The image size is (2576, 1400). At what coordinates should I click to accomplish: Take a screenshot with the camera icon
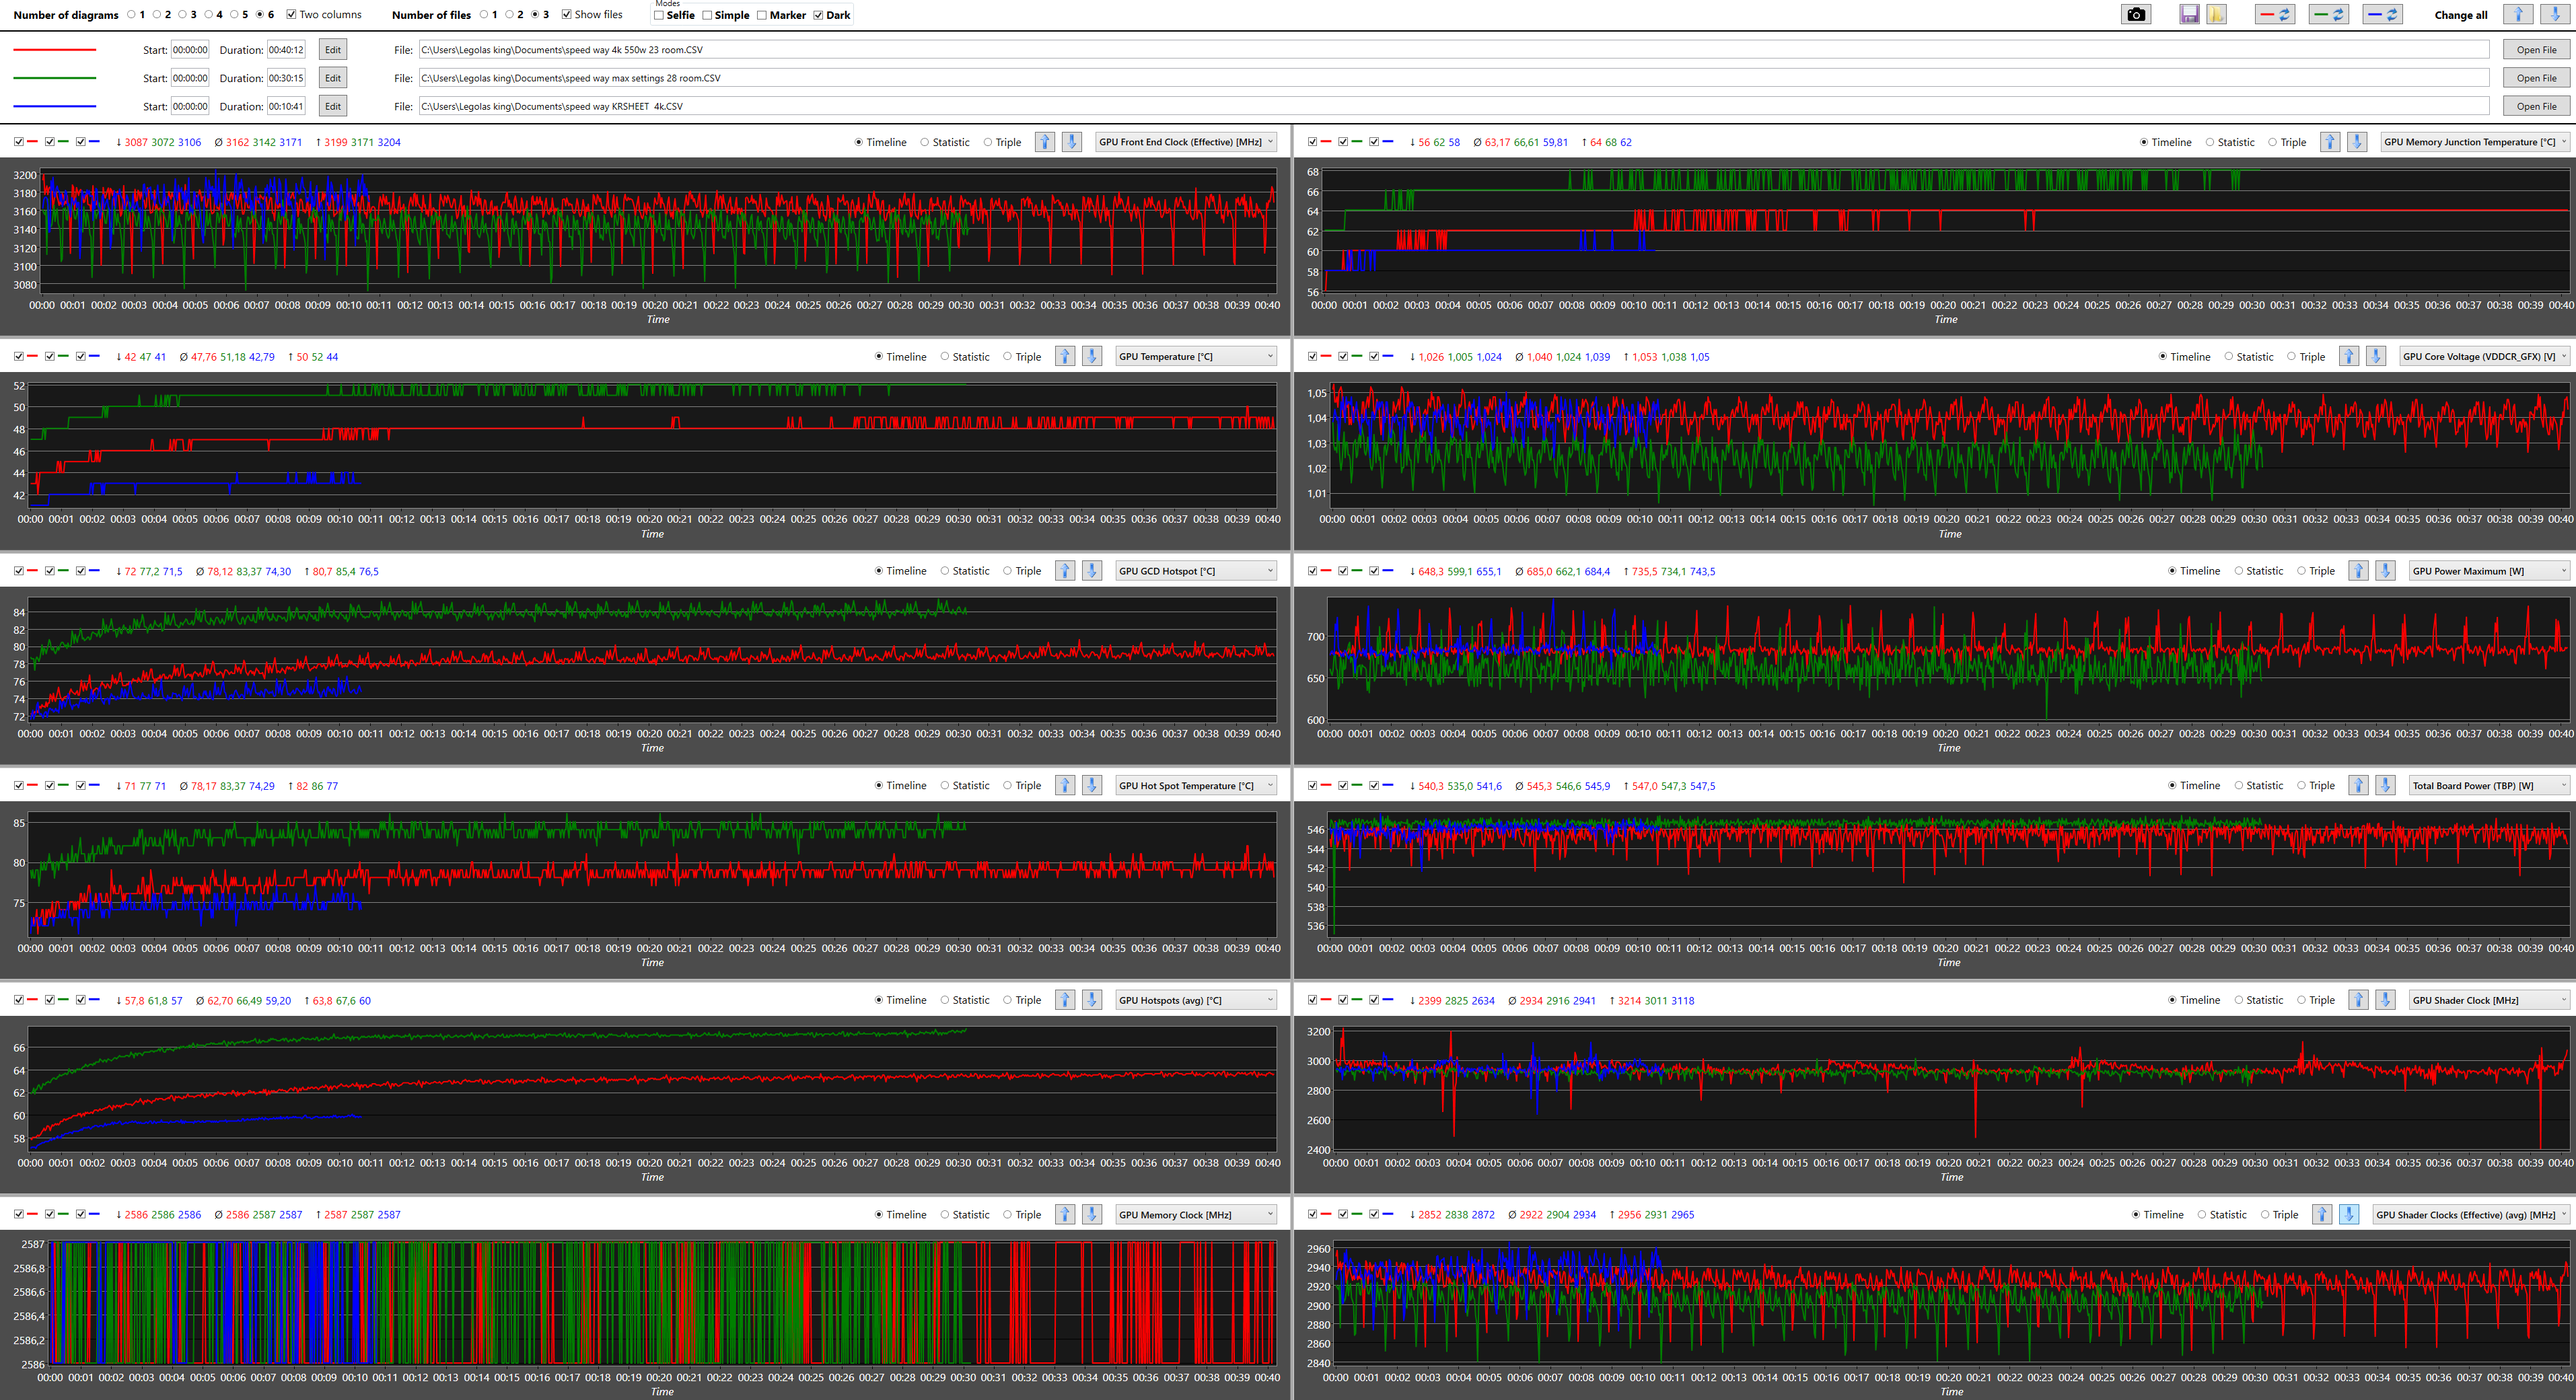(2136, 14)
